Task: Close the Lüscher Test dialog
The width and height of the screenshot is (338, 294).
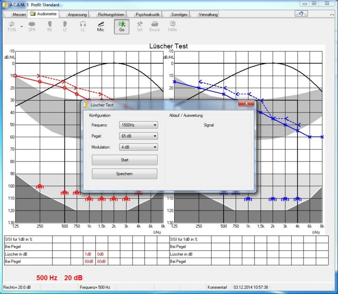Action: (246, 104)
